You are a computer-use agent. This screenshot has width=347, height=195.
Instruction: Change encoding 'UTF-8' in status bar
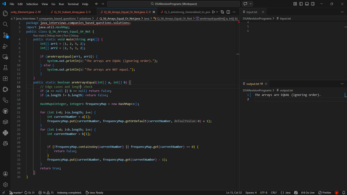point(264,193)
